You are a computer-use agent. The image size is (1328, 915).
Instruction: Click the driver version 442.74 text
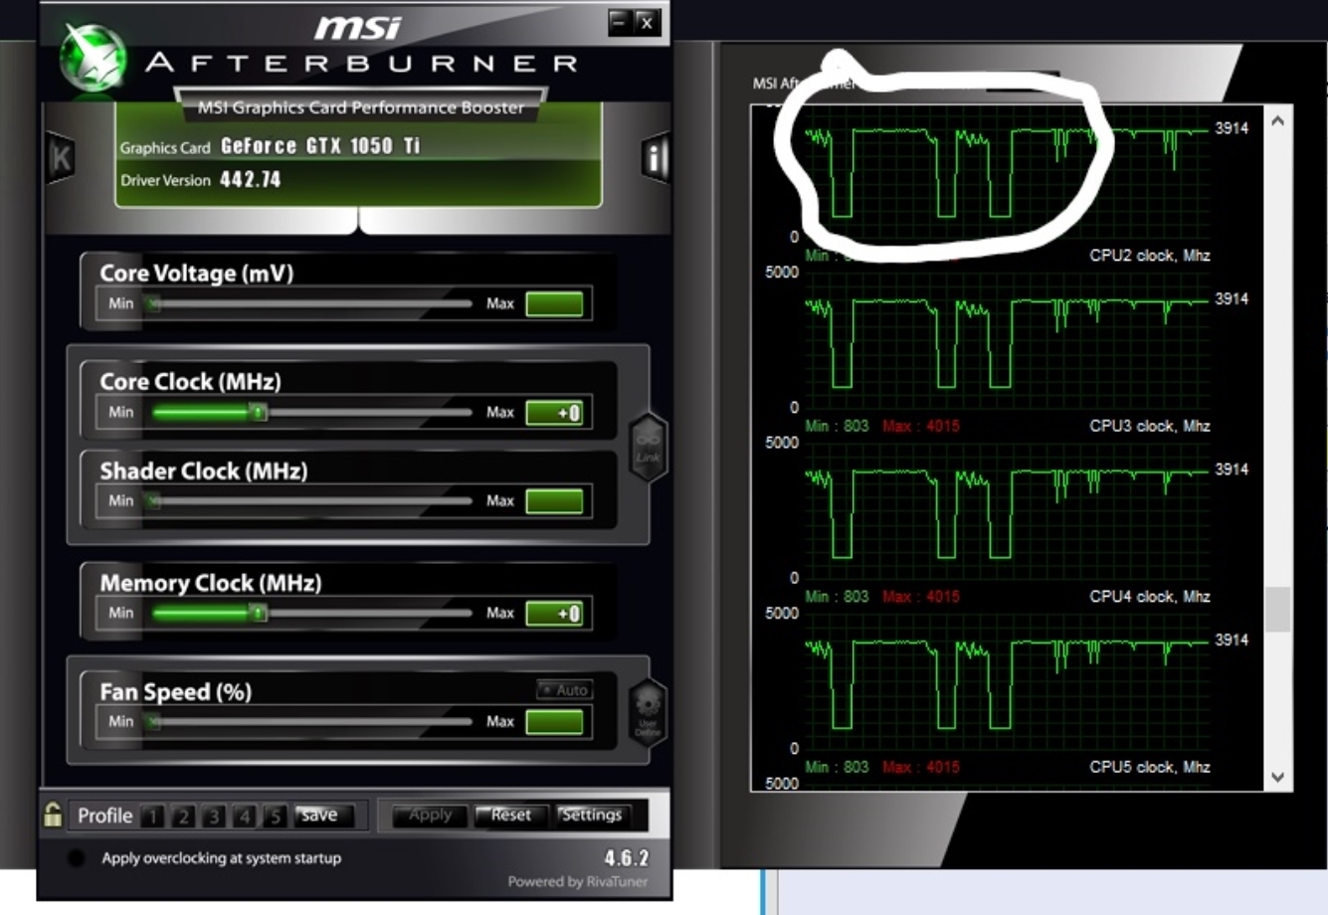(x=251, y=180)
